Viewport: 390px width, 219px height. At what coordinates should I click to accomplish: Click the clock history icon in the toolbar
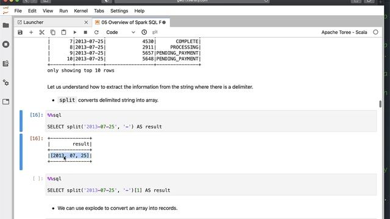click(x=144, y=32)
